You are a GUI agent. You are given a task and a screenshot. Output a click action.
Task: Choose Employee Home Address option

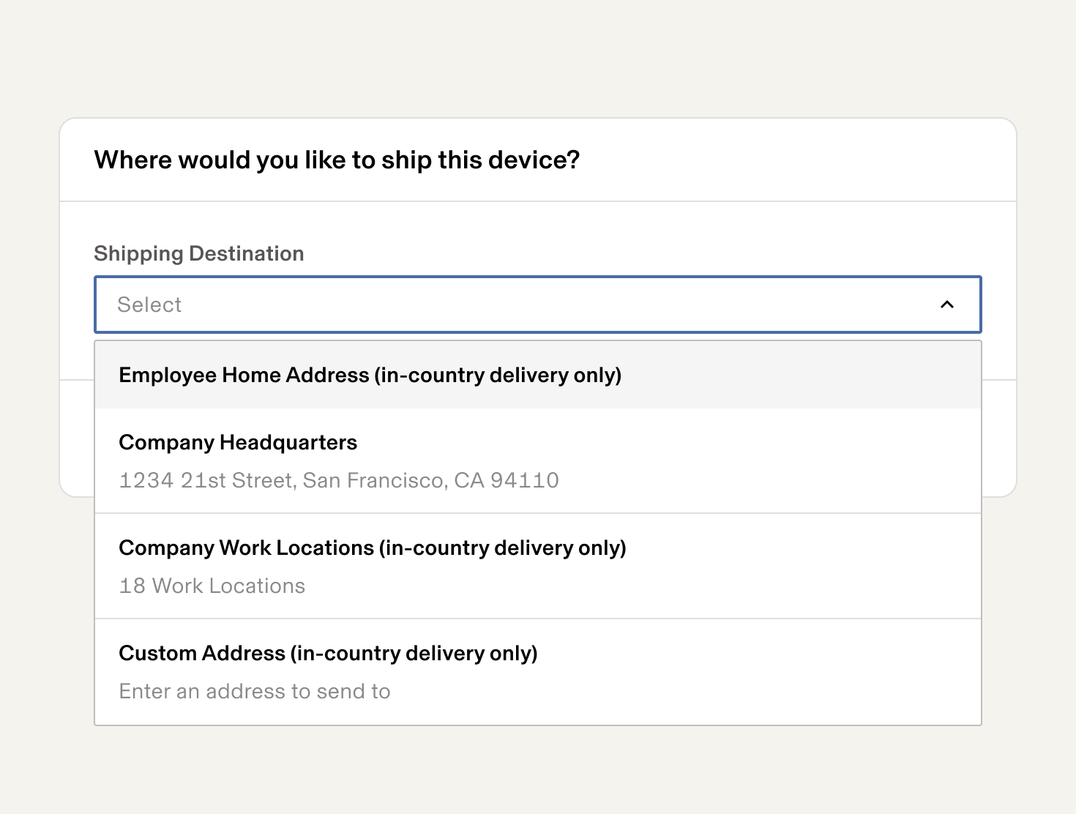pos(370,375)
